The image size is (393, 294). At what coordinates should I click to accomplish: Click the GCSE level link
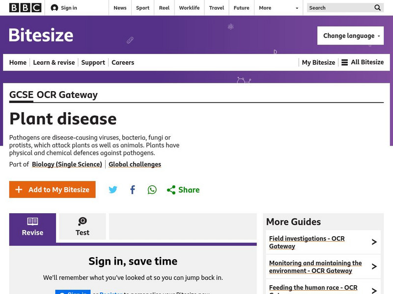21,95
